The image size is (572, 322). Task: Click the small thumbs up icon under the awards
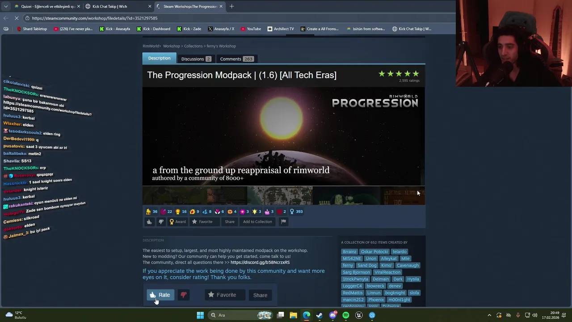[x=149, y=222]
